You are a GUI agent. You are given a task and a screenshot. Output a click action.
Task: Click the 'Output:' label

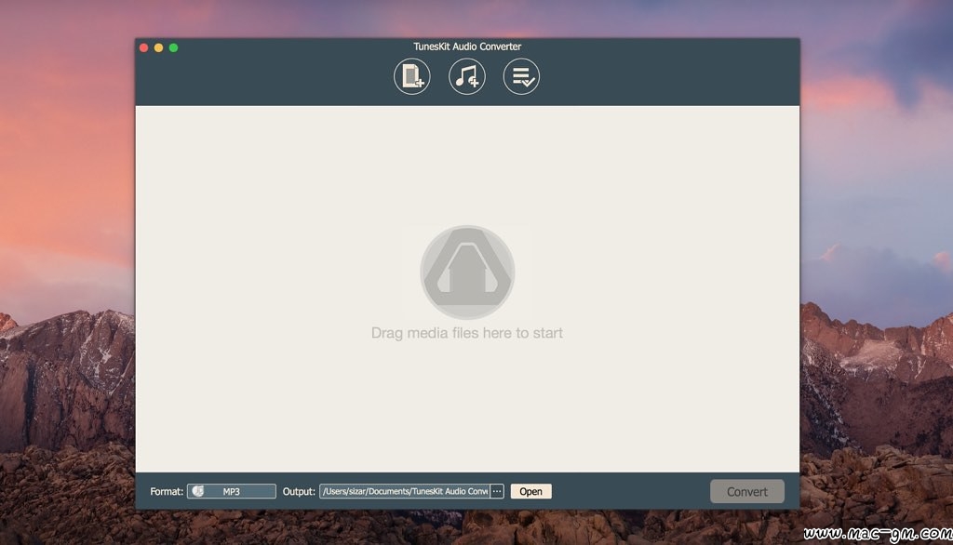click(x=299, y=491)
